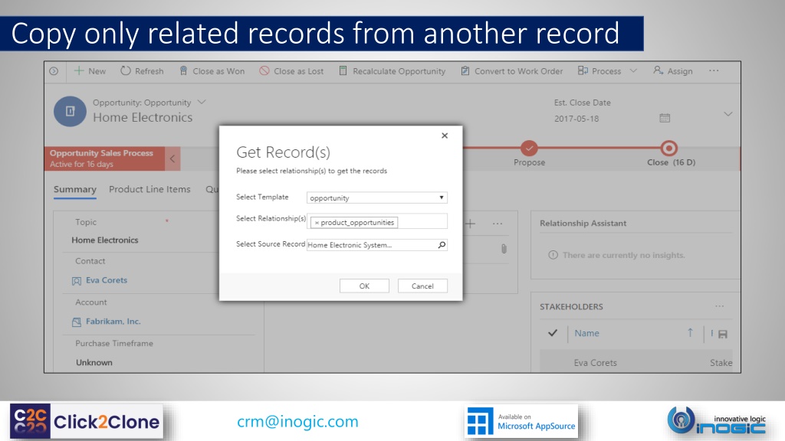
Task: Click the Purchase Timeframe value Unknown
Action: tap(94, 362)
